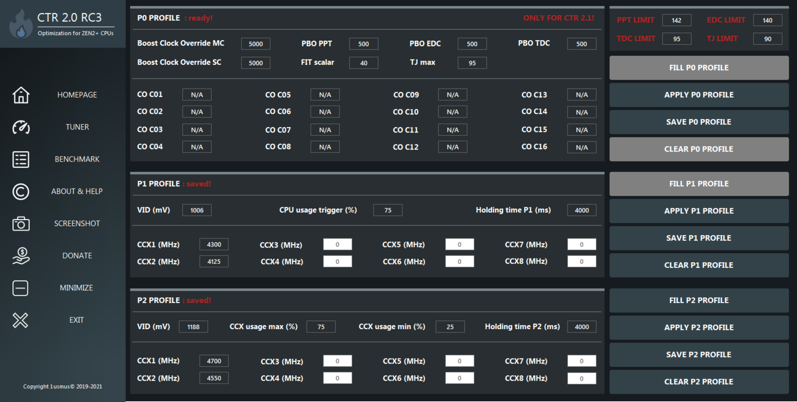Select the P1 VID (mV) input box
This screenshot has height=402, width=797.
tap(197, 210)
